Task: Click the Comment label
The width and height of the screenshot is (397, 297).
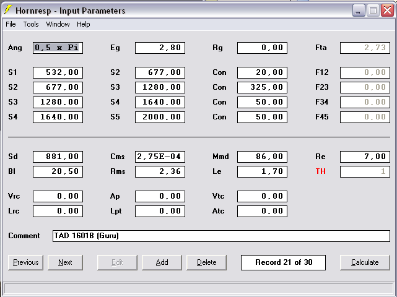Action: pyautogui.click(x=24, y=236)
